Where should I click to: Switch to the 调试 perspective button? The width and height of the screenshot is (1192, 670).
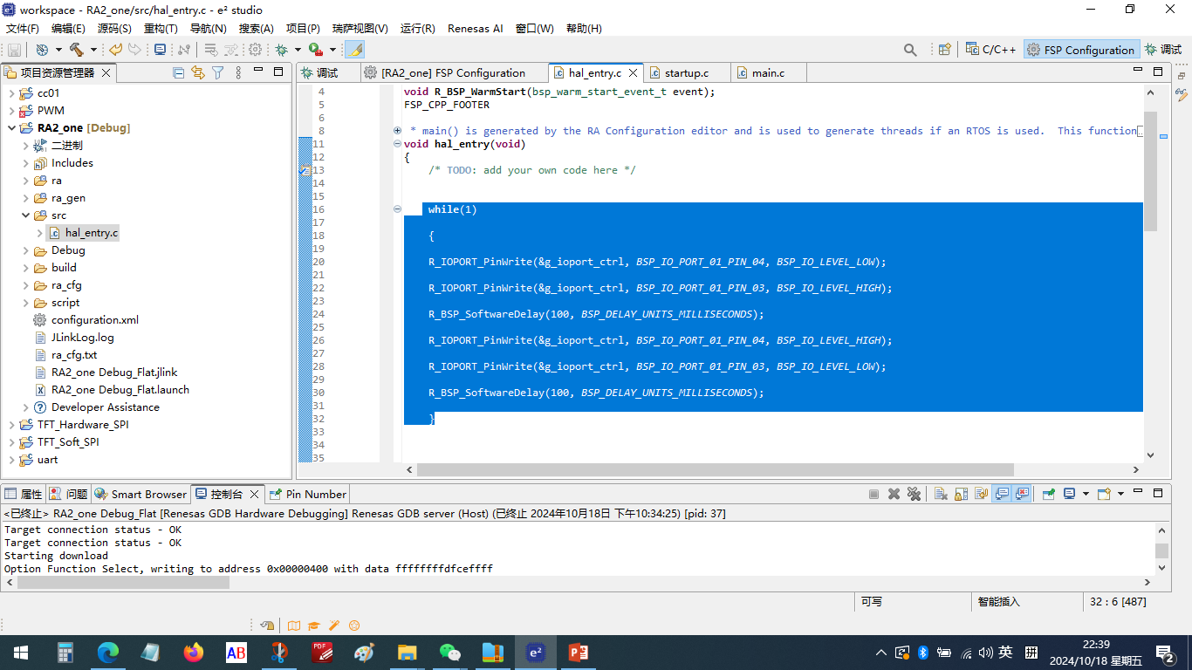pos(1163,50)
